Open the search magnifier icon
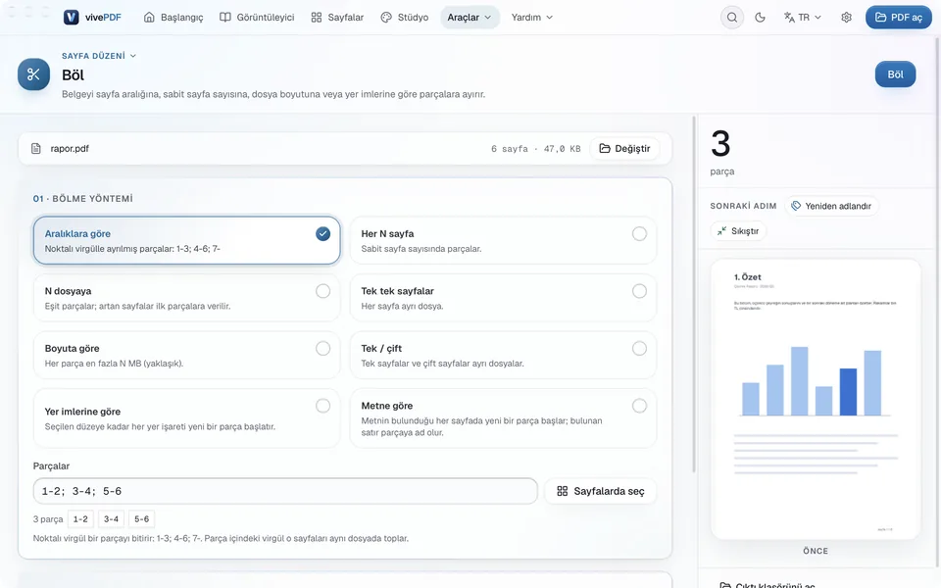Viewport: 941px width, 588px height. 732,18
